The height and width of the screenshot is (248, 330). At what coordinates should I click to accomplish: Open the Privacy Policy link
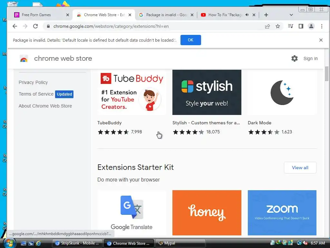33,82
